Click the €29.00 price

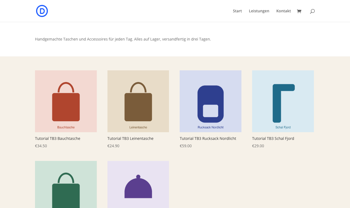coord(258,146)
